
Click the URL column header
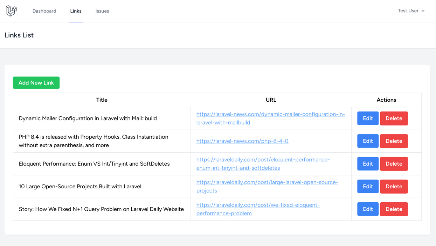271,100
